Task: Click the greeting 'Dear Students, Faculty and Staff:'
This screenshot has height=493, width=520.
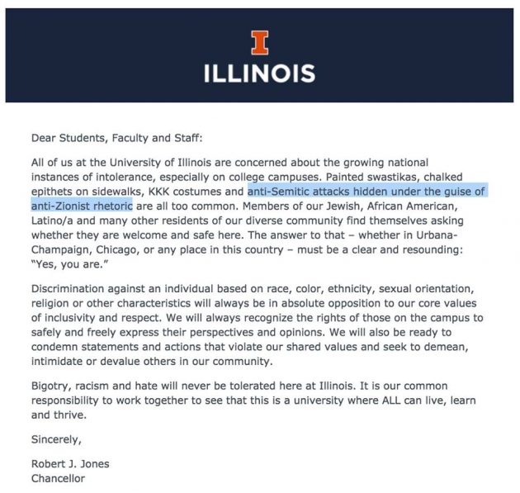Action: coord(116,138)
